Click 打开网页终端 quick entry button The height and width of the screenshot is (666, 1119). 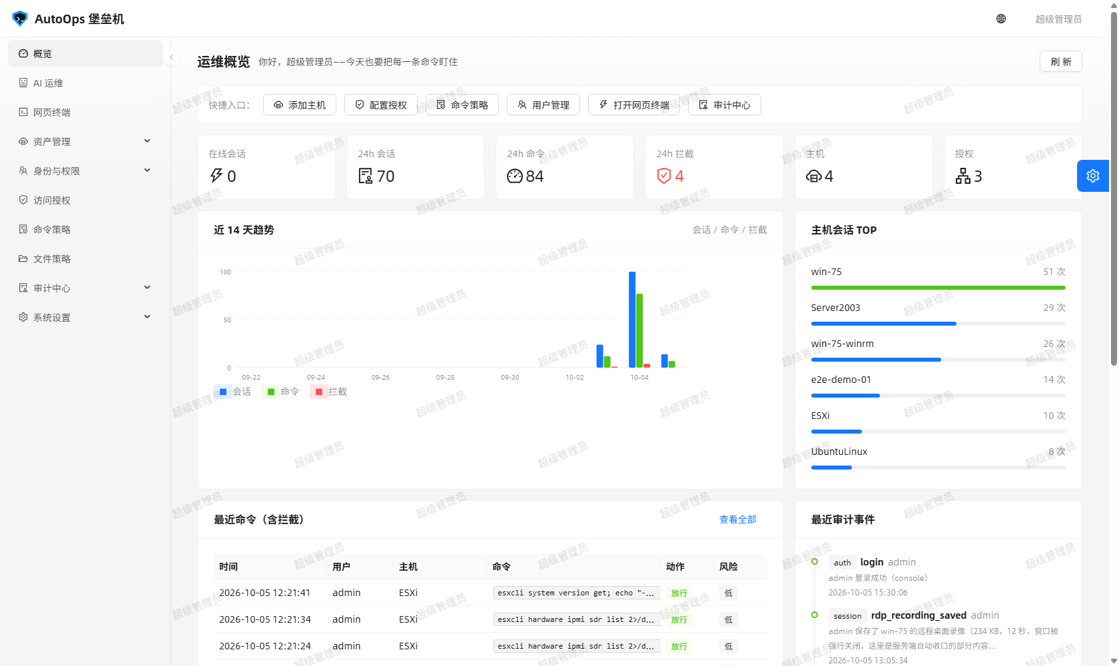(x=634, y=105)
